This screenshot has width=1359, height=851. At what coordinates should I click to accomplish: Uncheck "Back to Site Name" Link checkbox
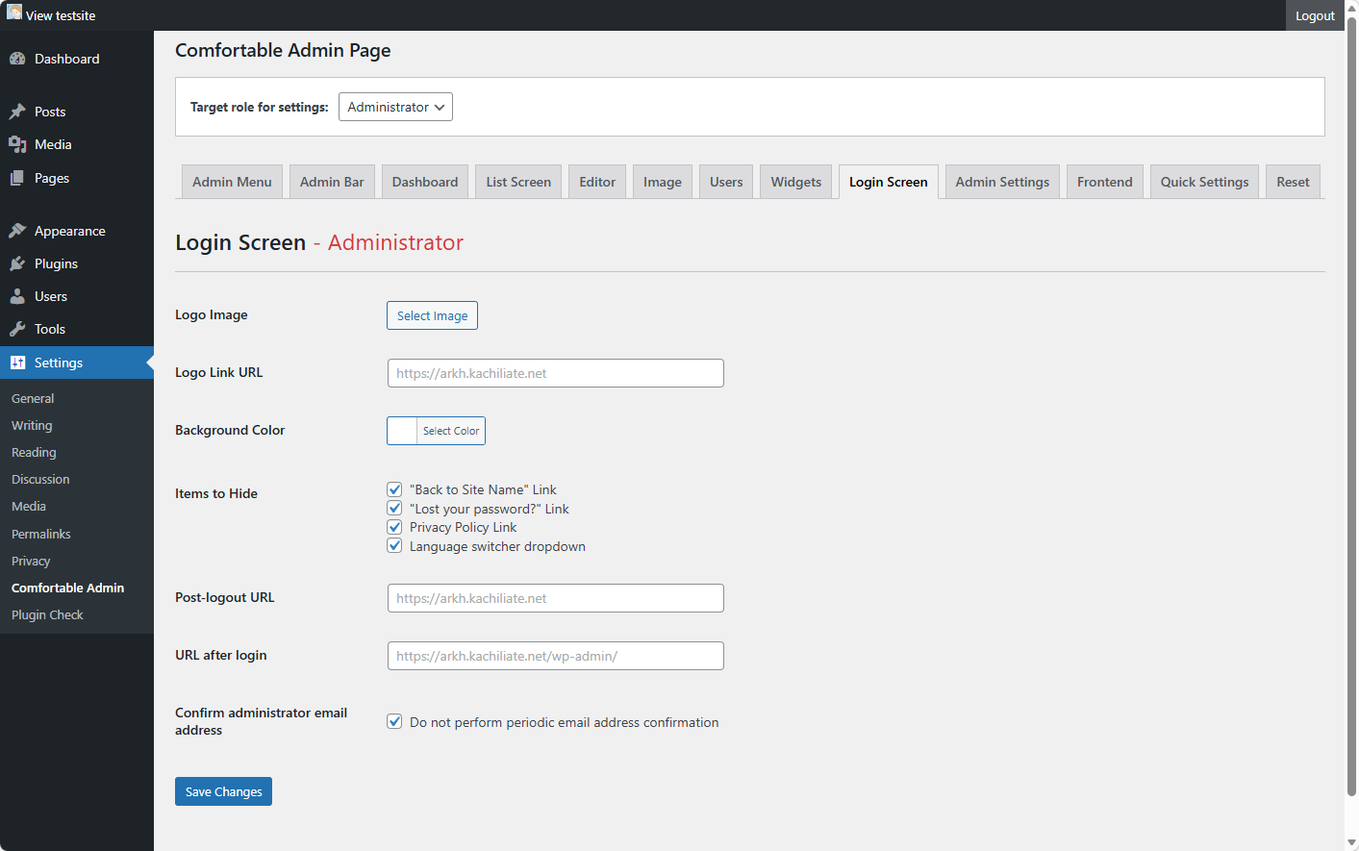point(394,489)
